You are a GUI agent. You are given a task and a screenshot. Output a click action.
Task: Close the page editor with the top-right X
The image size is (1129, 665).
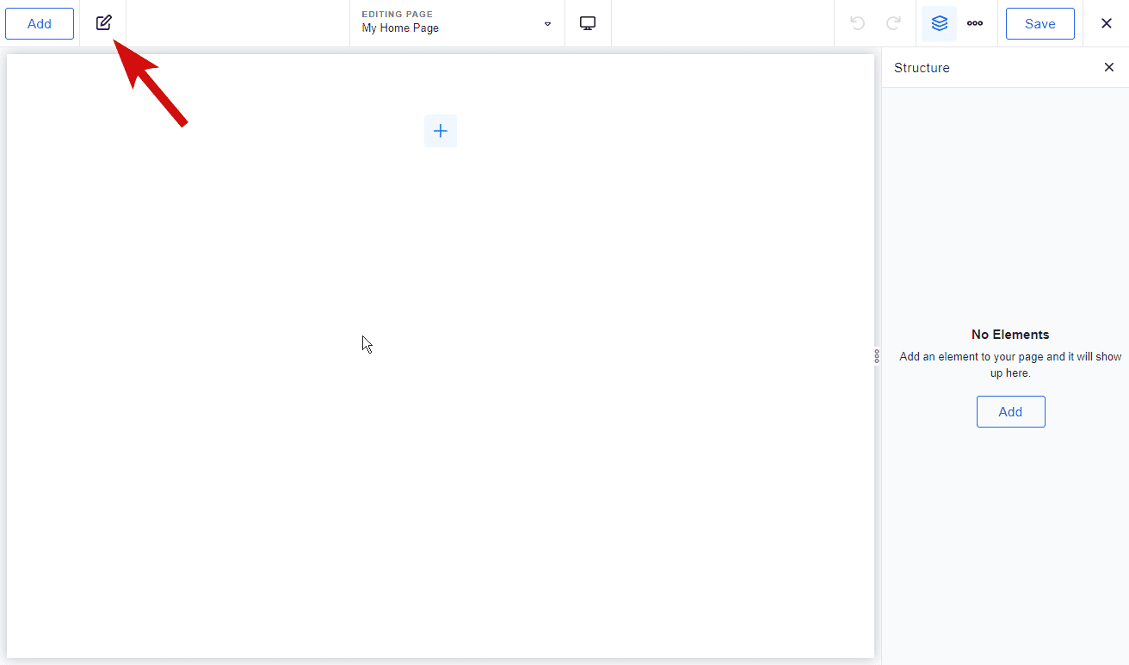click(1107, 23)
